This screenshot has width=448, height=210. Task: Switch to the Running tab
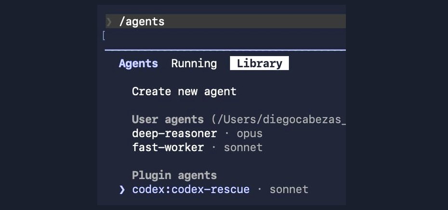[x=194, y=63]
